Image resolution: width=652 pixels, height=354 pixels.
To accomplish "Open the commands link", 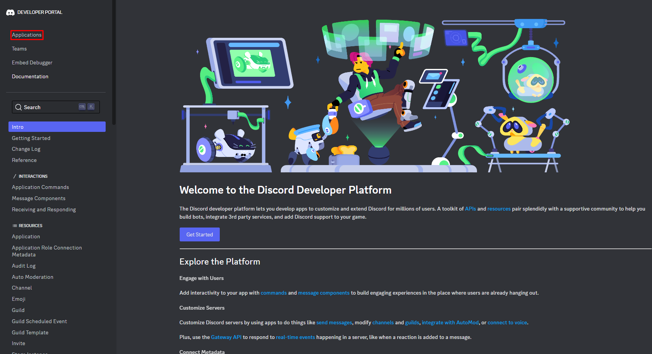I will (x=274, y=293).
